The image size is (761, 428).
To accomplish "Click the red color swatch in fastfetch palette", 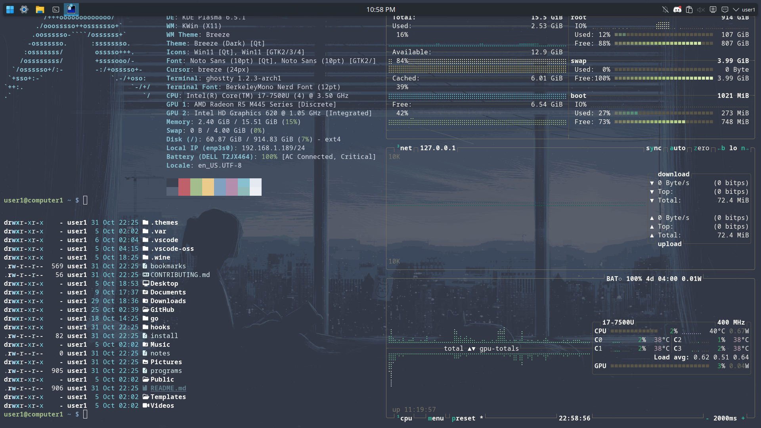I will click(x=184, y=187).
